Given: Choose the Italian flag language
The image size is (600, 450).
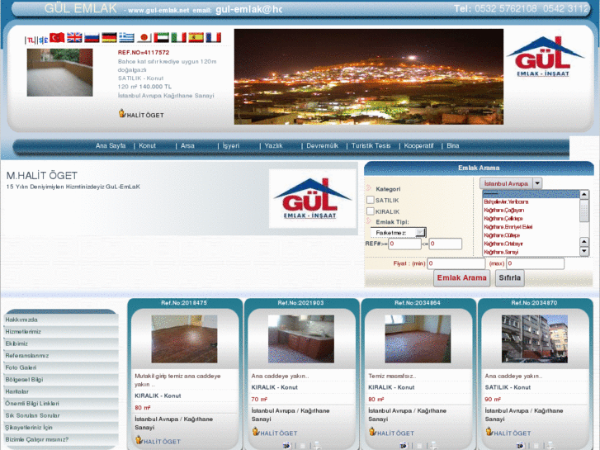Looking at the screenshot, I should (179, 37).
